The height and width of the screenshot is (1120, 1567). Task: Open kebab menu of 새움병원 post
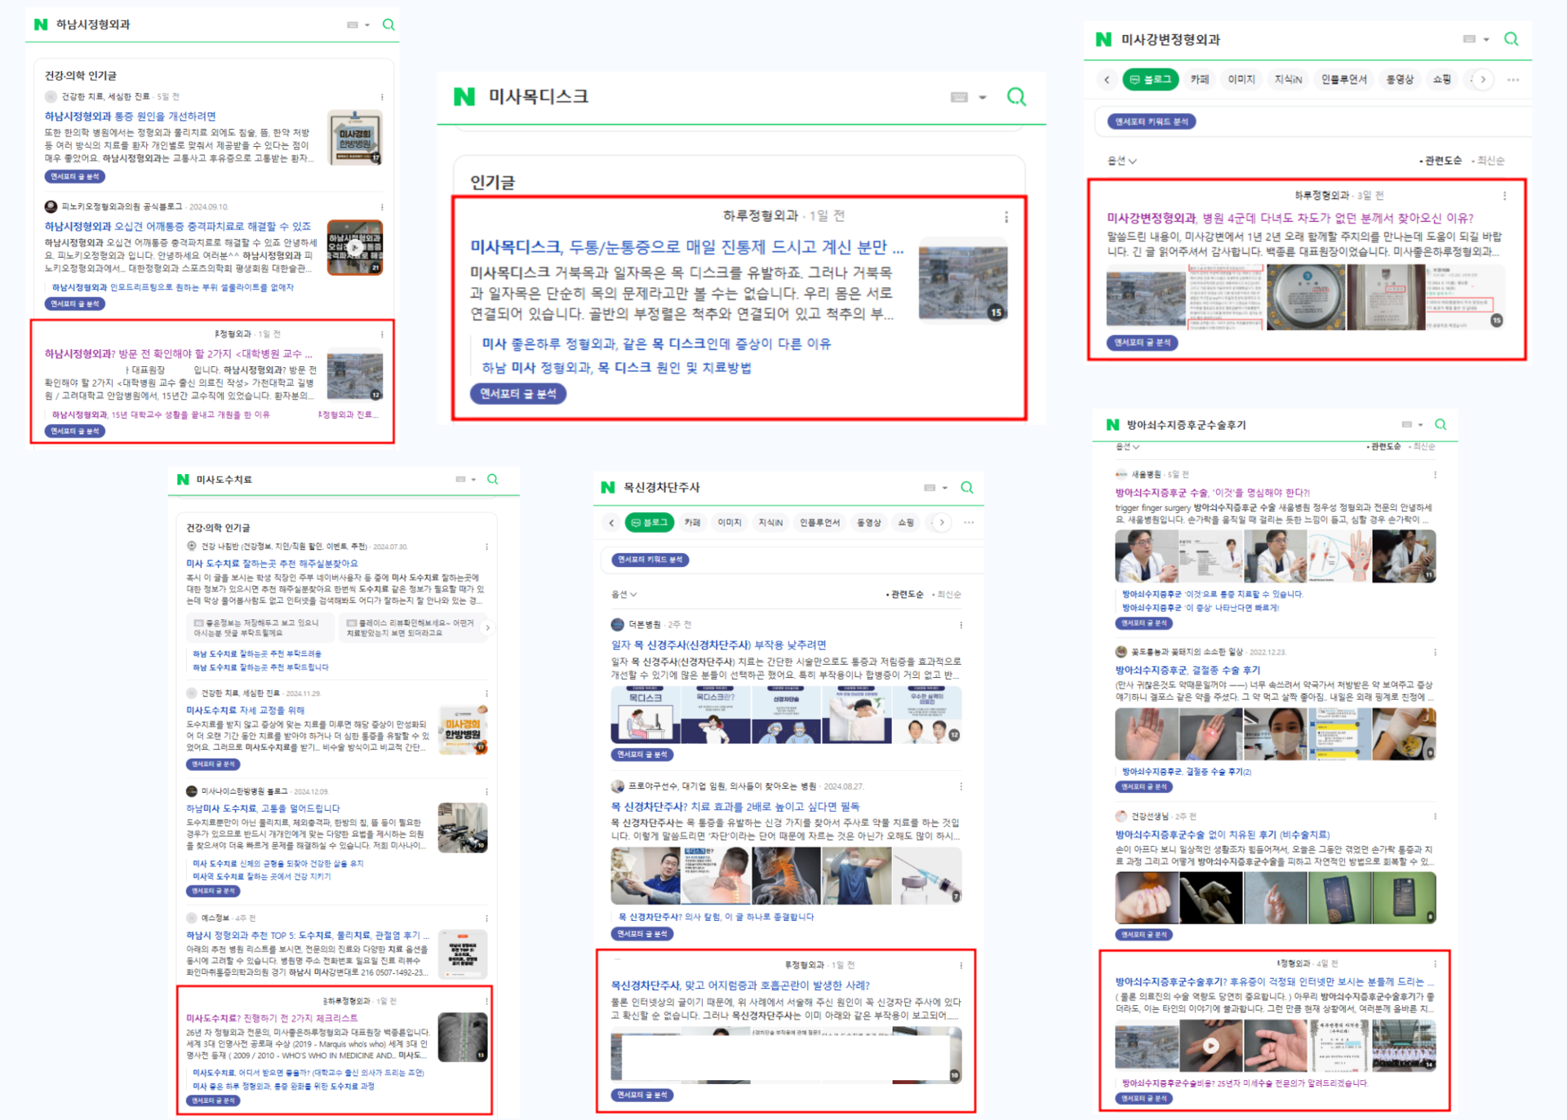[x=1435, y=475]
